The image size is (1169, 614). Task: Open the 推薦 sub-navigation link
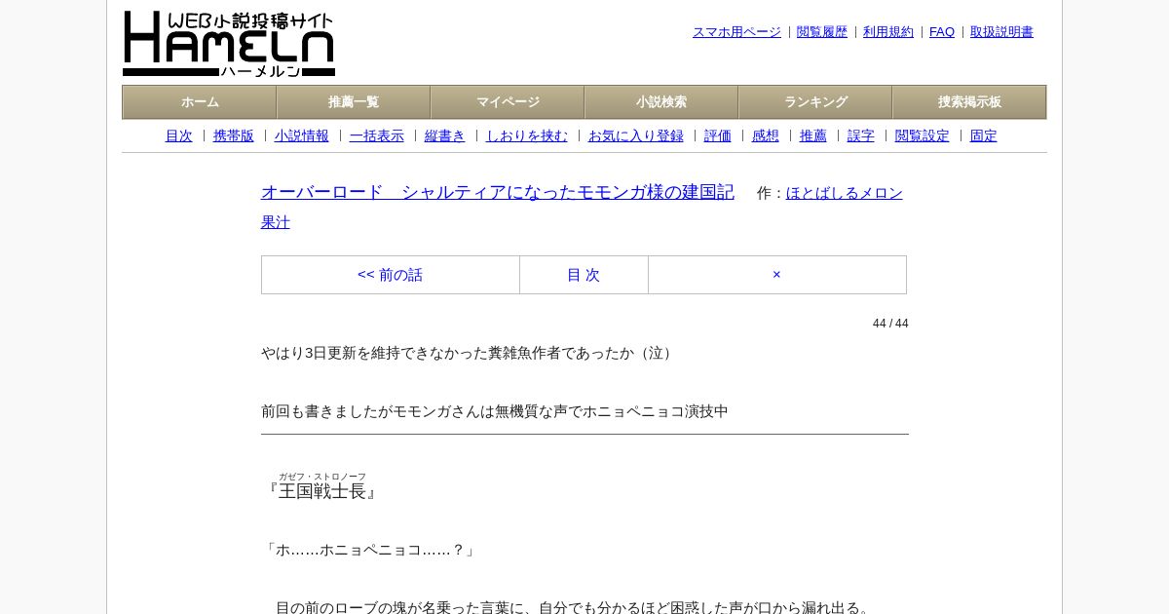(x=813, y=135)
